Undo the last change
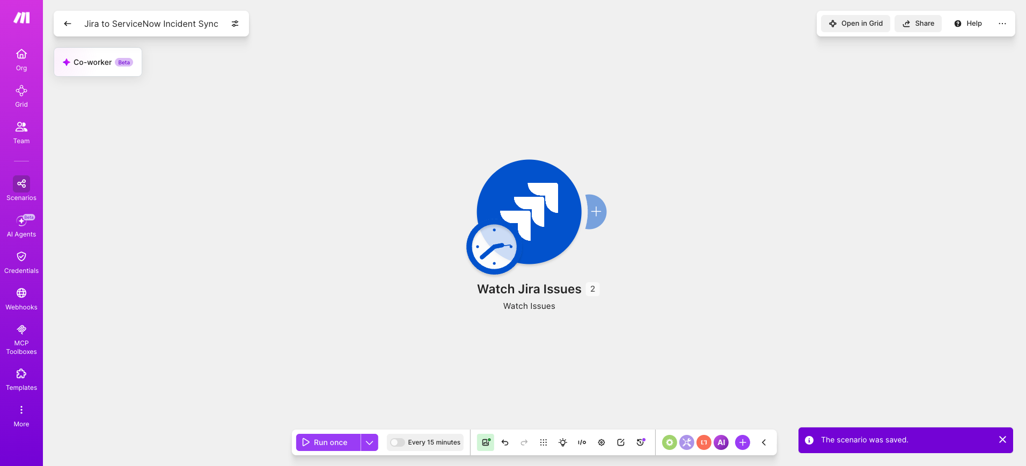Image resolution: width=1026 pixels, height=466 pixels. click(x=505, y=442)
